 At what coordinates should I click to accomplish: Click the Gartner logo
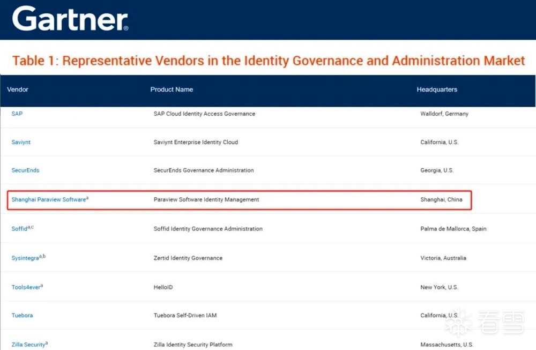[70, 19]
